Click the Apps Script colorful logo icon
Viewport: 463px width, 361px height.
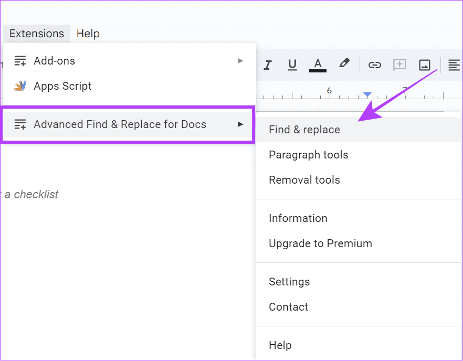tap(20, 86)
